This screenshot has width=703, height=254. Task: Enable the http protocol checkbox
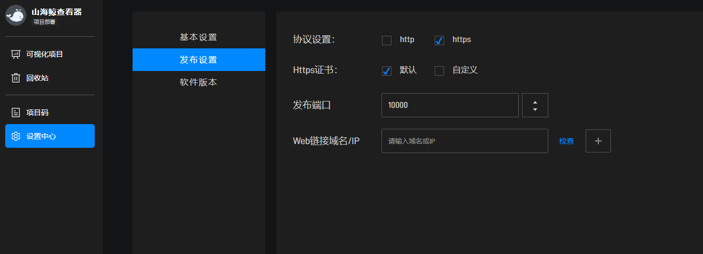(387, 40)
